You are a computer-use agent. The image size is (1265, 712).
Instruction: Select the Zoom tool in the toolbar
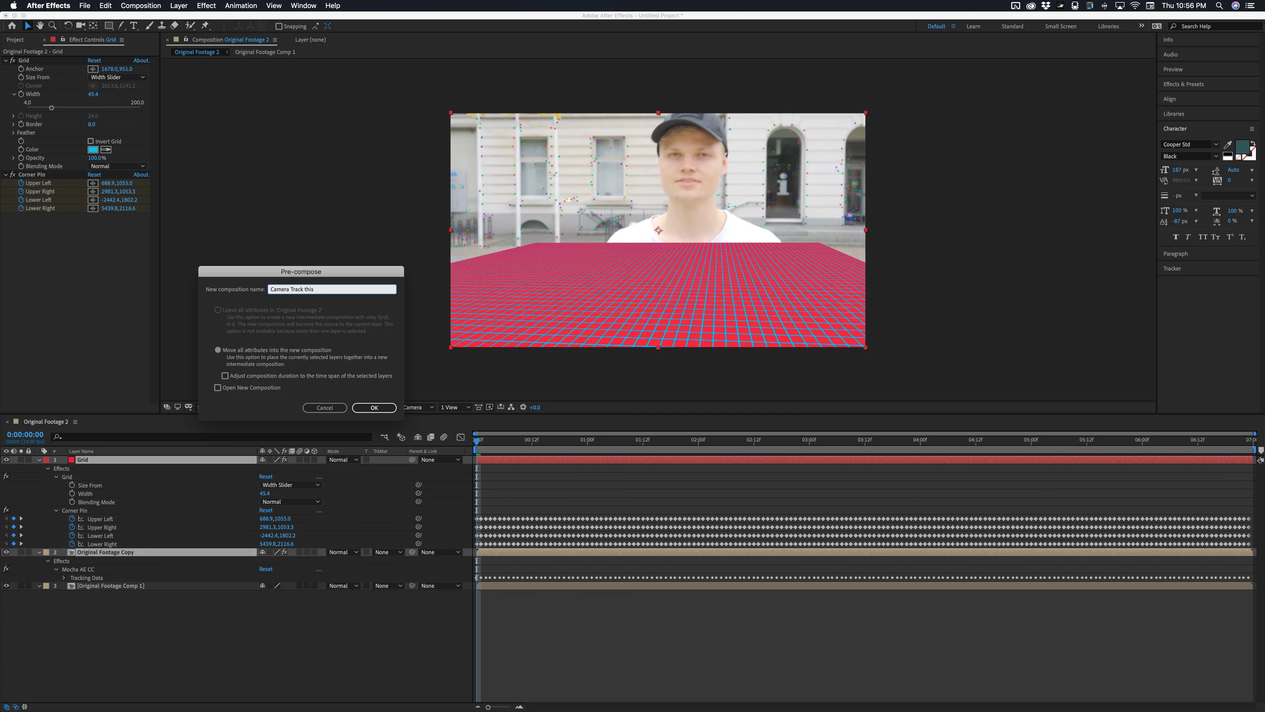click(52, 26)
